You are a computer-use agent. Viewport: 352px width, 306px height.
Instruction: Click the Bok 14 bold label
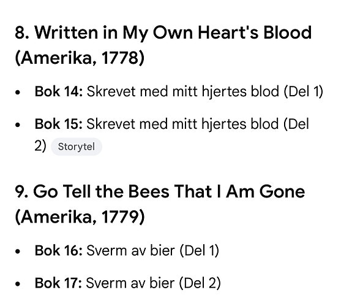pyautogui.click(x=59, y=91)
